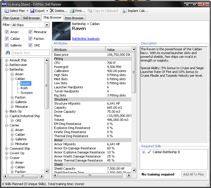Screen dimensions: 211x188
Task: Click the Powergrid 9,500 MW row
Action: pos(92,67)
